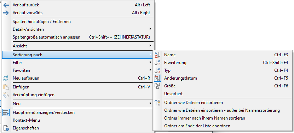294x133 pixels.
Task: Expand the Neu submenu arrow
Action: pyautogui.click(x=150, y=103)
